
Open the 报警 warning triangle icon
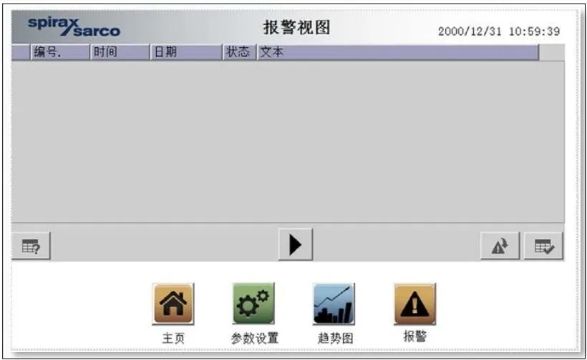point(414,304)
